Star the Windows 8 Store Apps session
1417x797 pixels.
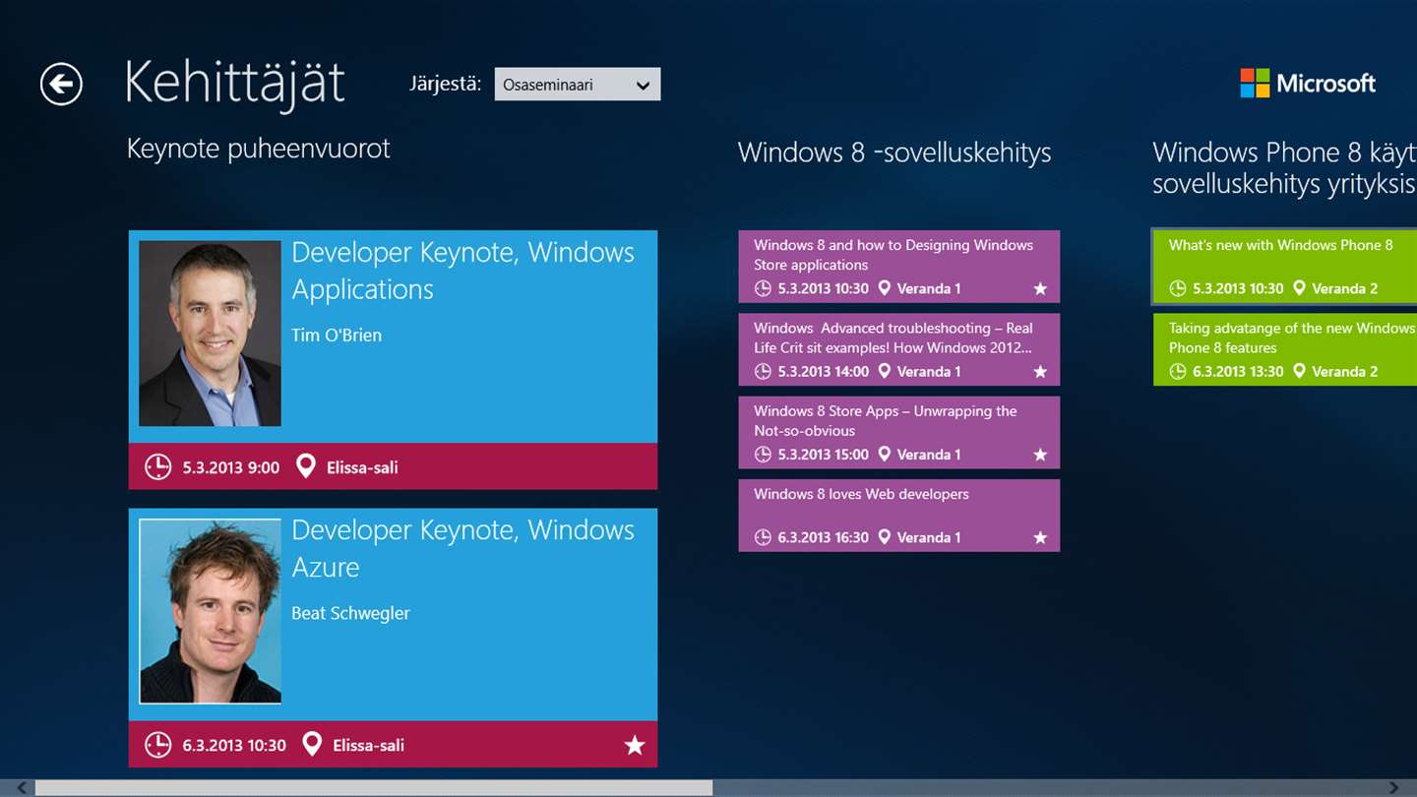click(1040, 455)
